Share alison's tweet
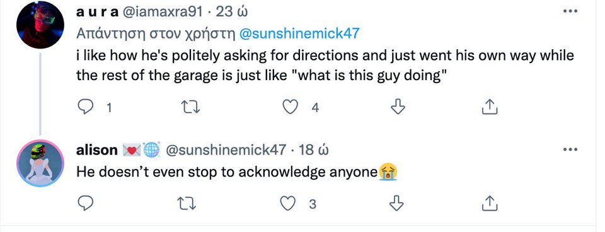This screenshot has width=605, height=232. (490, 203)
